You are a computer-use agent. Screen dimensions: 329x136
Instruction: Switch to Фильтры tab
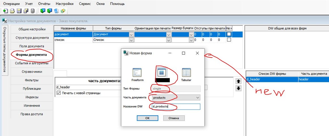[32, 80]
